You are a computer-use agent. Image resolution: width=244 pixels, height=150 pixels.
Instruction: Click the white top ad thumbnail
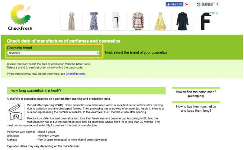(x=115, y=21)
